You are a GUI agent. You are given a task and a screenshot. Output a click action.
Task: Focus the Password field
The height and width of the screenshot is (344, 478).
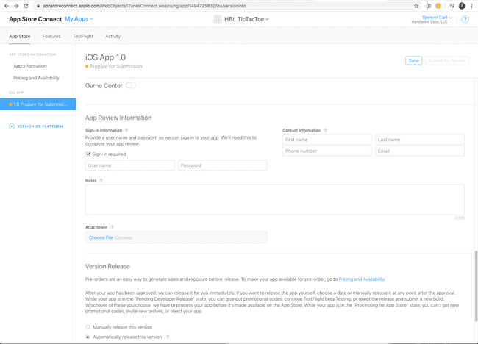(x=223, y=165)
